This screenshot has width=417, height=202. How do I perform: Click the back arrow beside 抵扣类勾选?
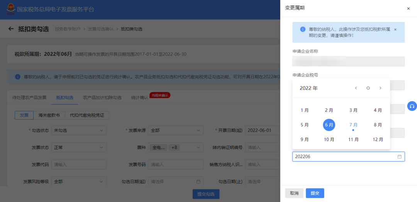click(11, 29)
